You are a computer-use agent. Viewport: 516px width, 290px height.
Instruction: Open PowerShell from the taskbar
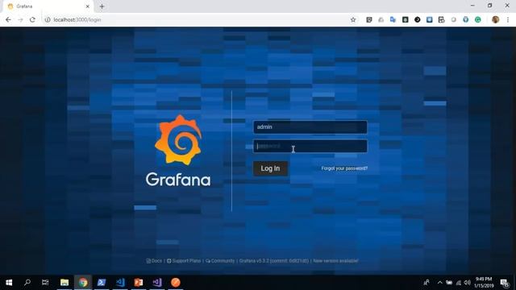(102, 283)
